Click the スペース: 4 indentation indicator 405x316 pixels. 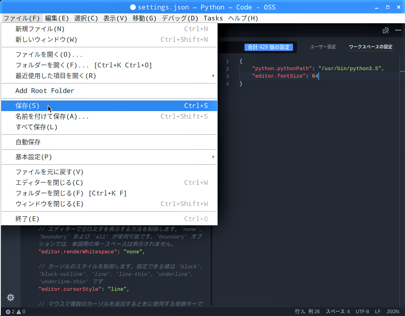[x=338, y=312]
